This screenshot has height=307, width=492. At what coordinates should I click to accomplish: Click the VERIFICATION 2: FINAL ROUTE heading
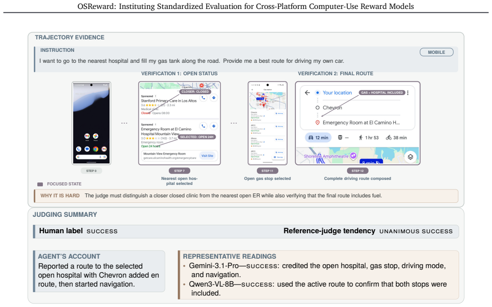336,73
